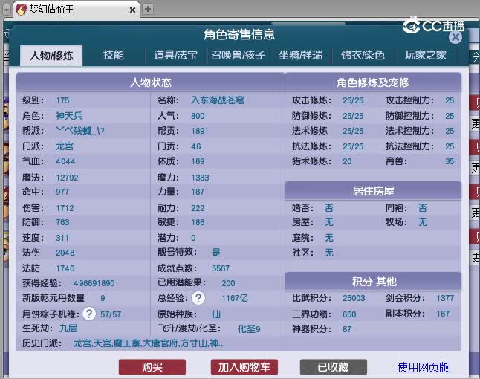Click the 帮贡 value 1891
The width and height of the screenshot is (480, 379).
[200, 131]
